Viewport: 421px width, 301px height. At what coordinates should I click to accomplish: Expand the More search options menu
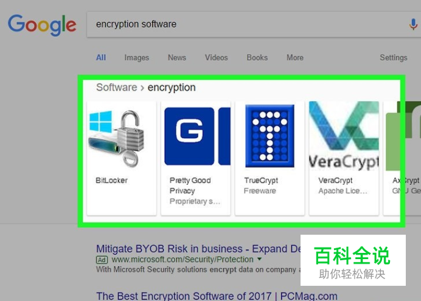295,57
